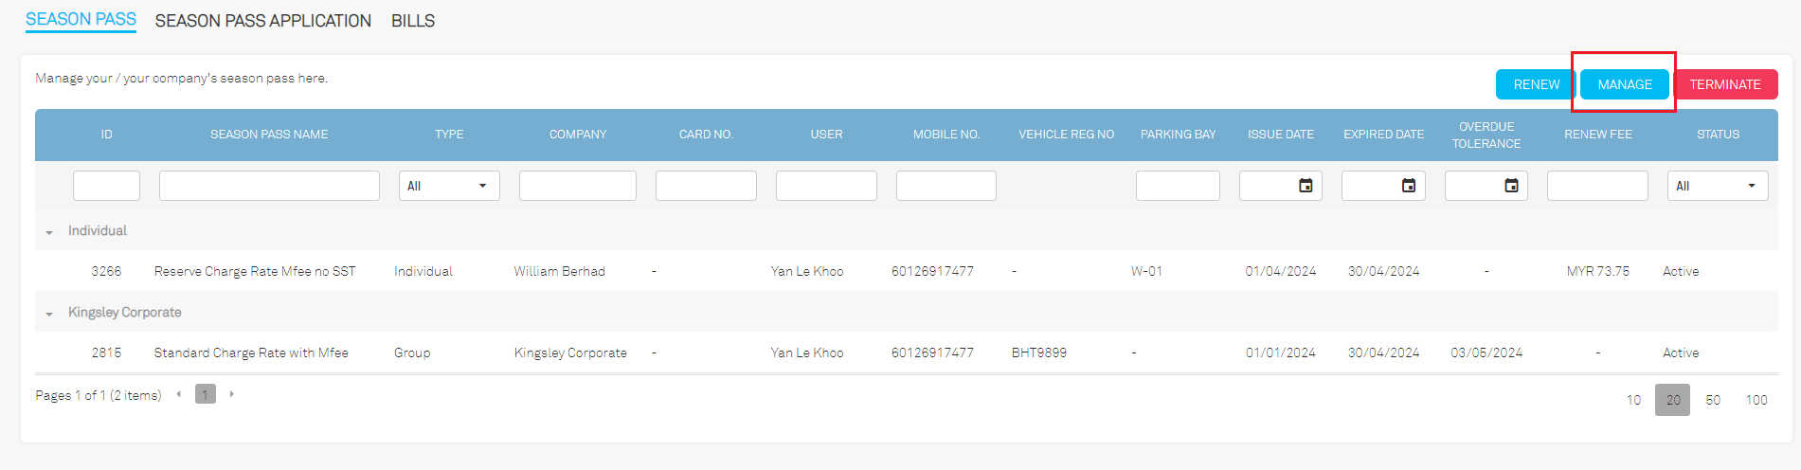Image resolution: width=1801 pixels, height=470 pixels.
Task: Switch to Season Pass Application tab
Action: 262,21
